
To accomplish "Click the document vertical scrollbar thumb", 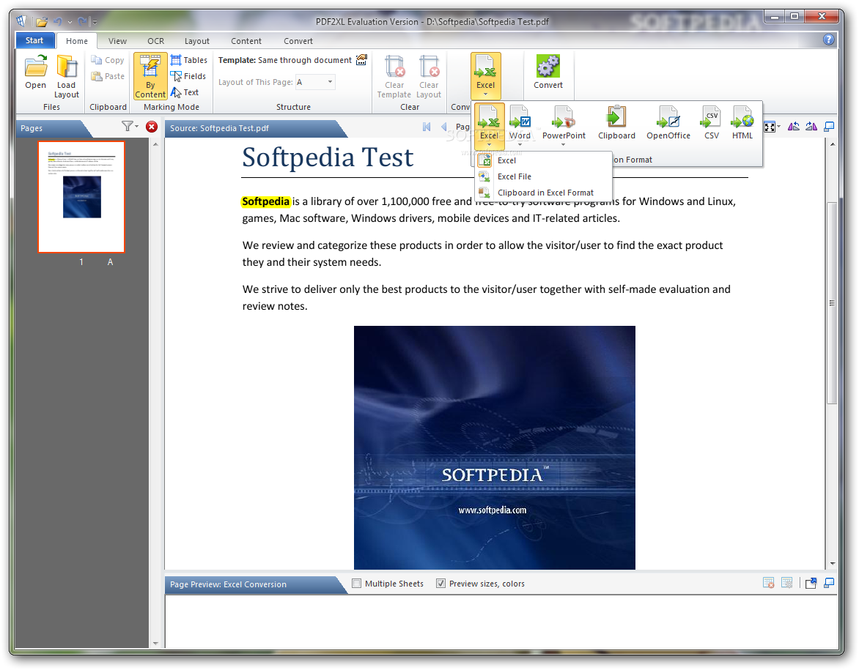I will click(x=832, y=302).
